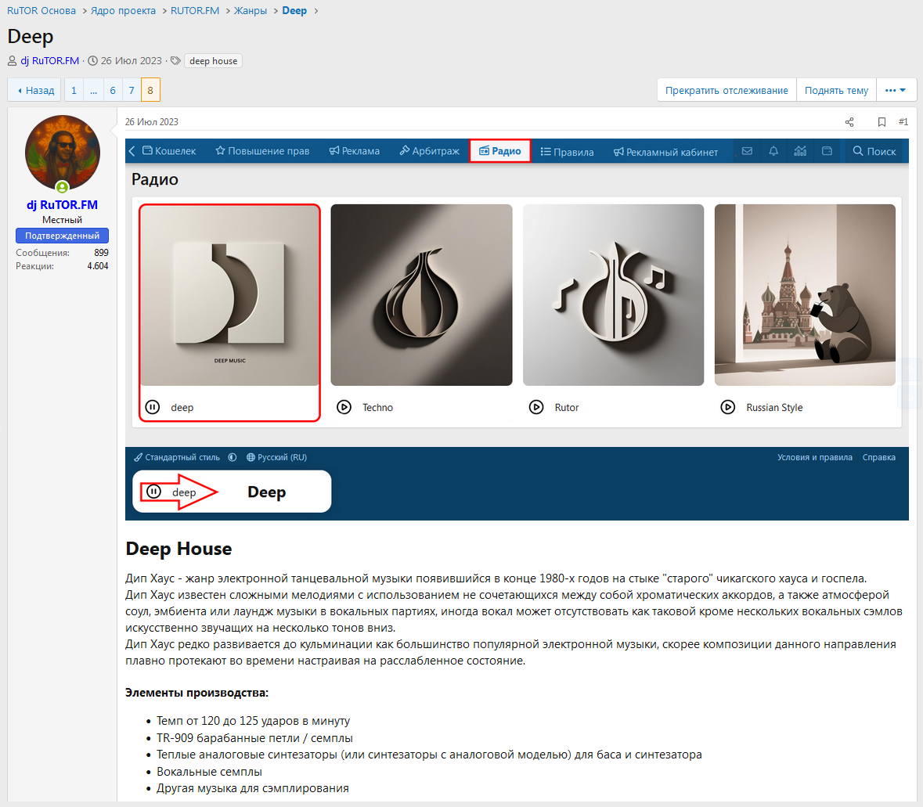Viewport: 923px width, 807px height.
Task: Expand hidden pages with the ellipsis button
Action: (x=93, y=90)
